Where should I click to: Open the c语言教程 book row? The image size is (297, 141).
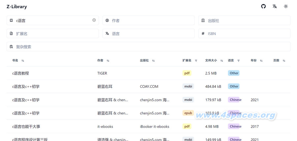pos(20,73)
